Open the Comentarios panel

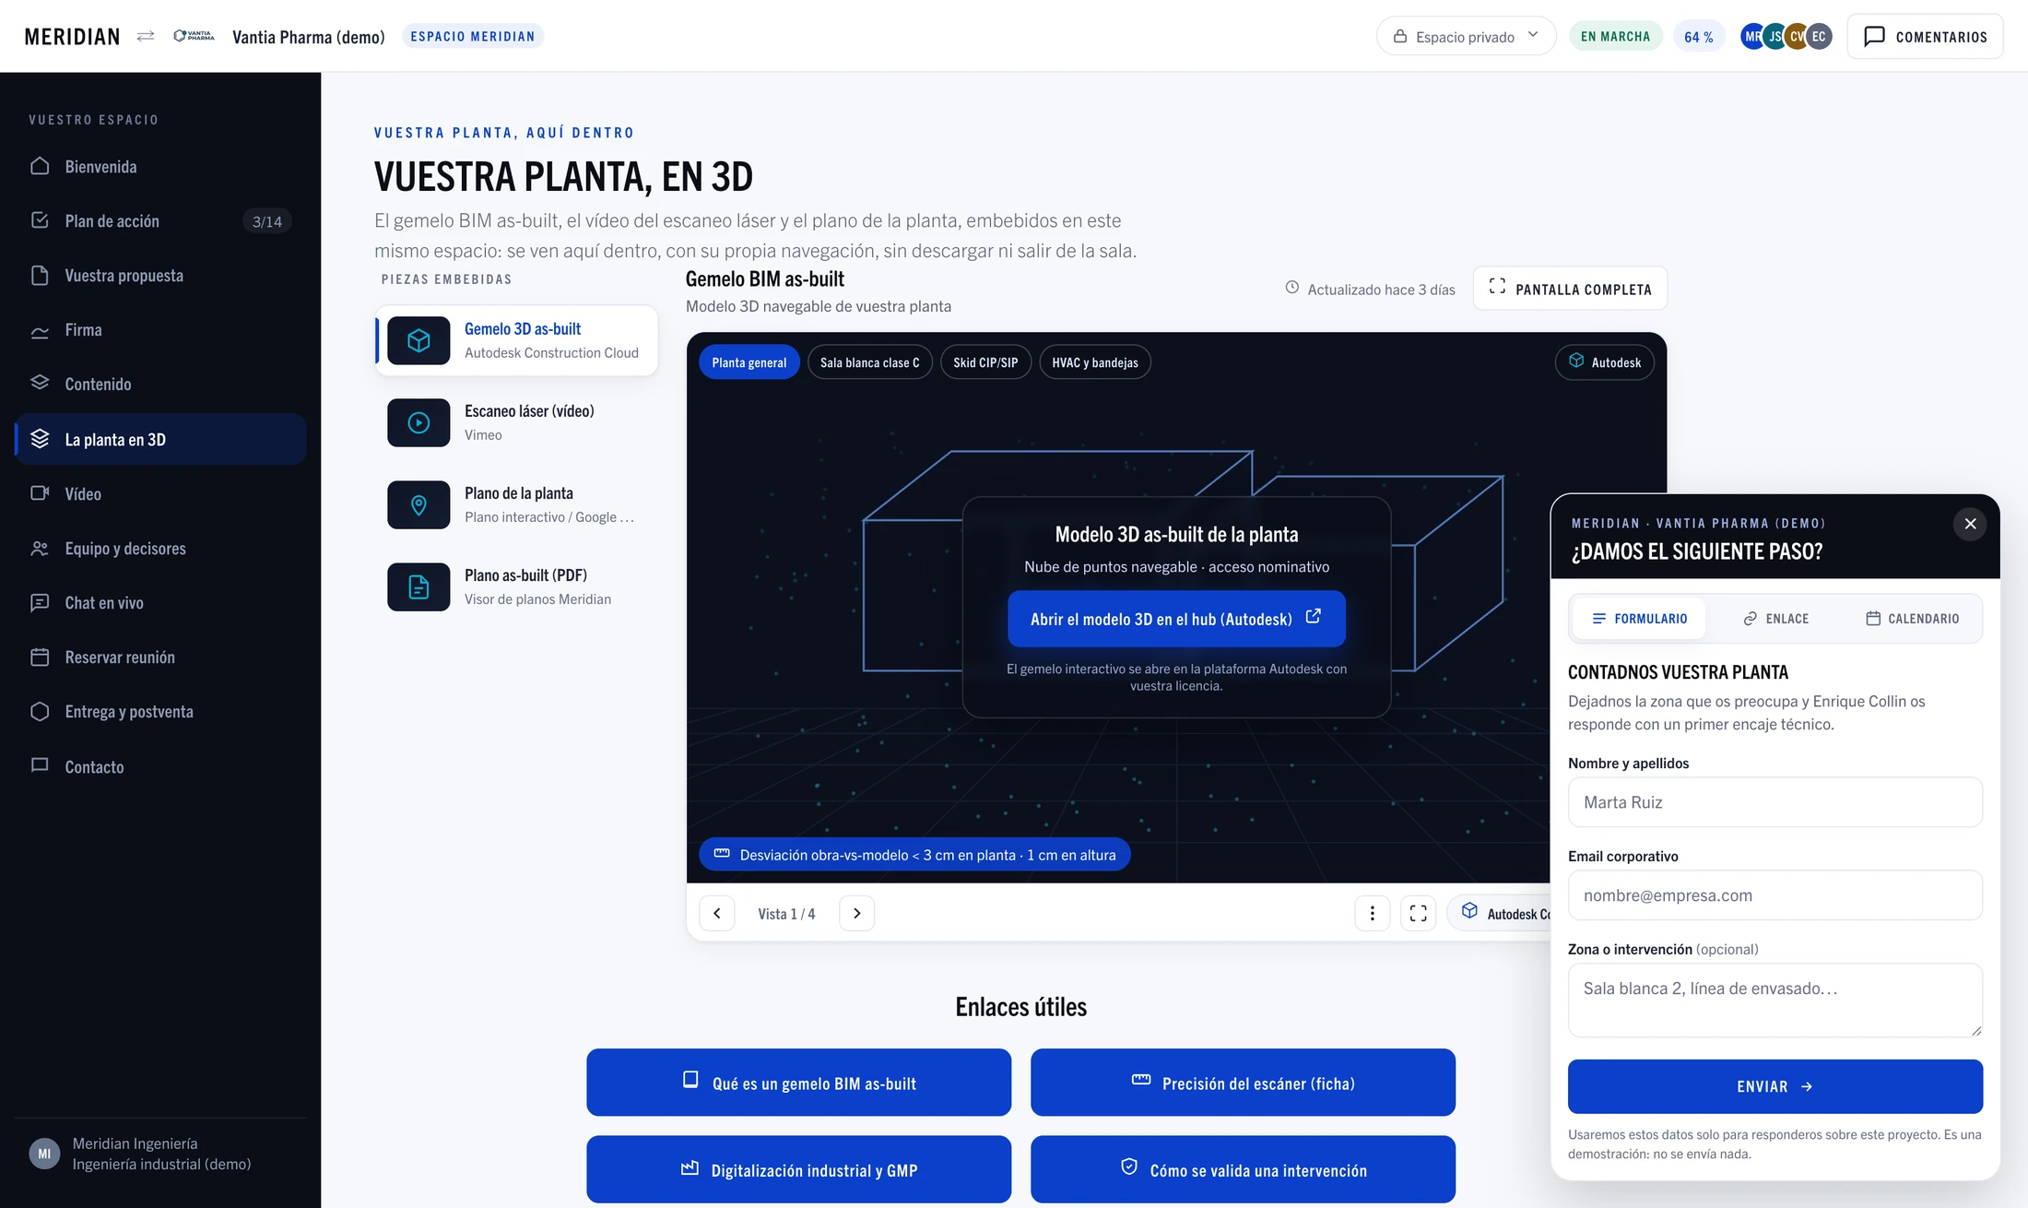pos(1925,36)
